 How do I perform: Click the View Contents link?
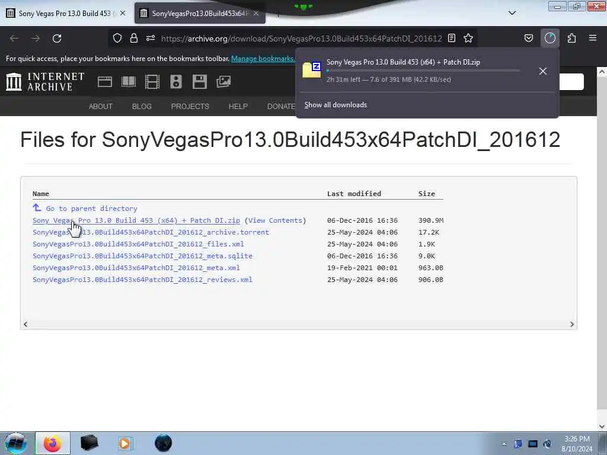tap(275, 220)
